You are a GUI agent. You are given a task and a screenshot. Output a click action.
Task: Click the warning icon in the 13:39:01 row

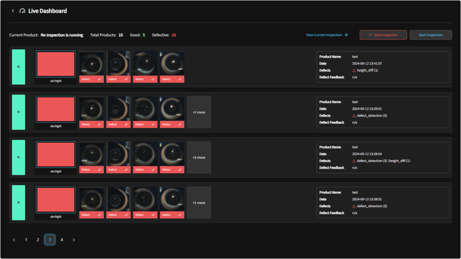point(354,116)
